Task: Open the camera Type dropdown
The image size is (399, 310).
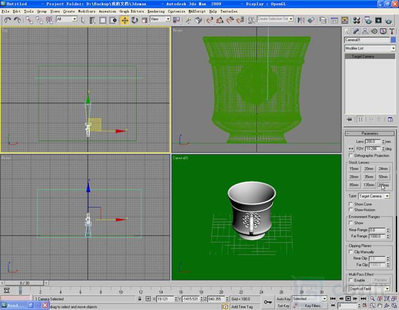Action: pyautogui.click(x=374, y=196)
